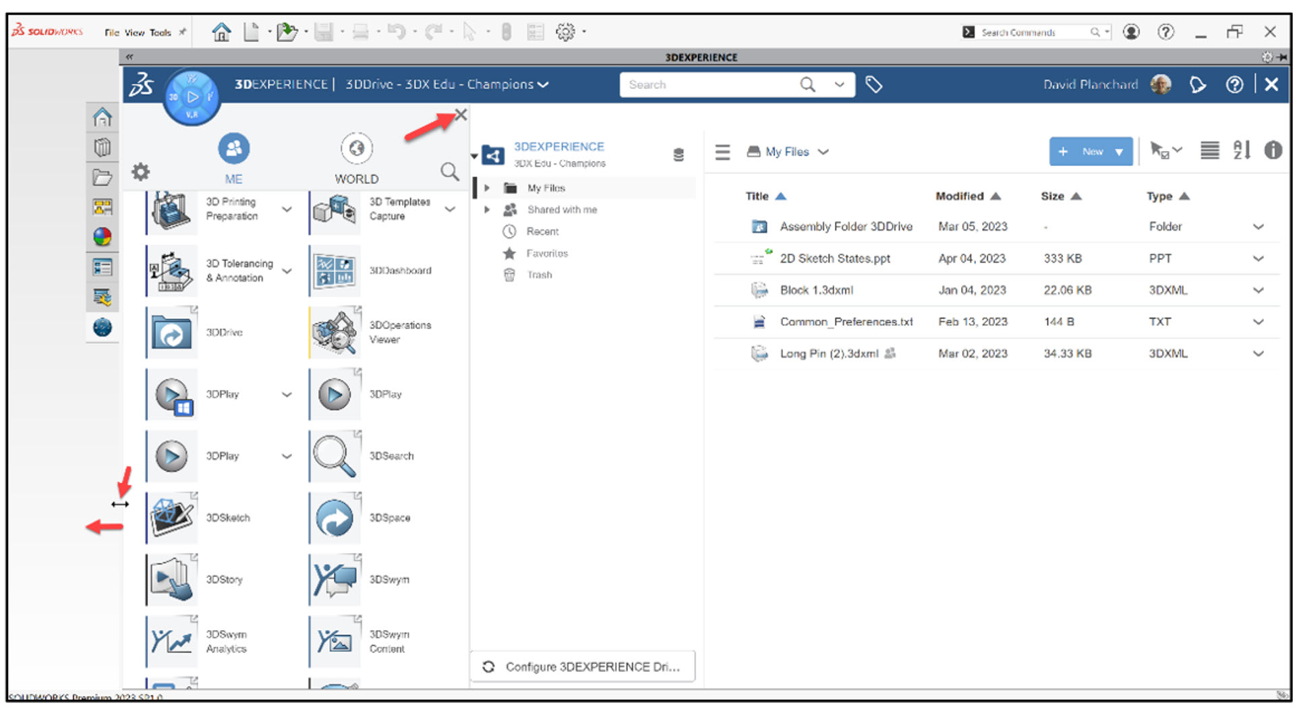
Task: Open the 2D Sketch States.ppt row dropdown
Action: tap(1259, 258)
